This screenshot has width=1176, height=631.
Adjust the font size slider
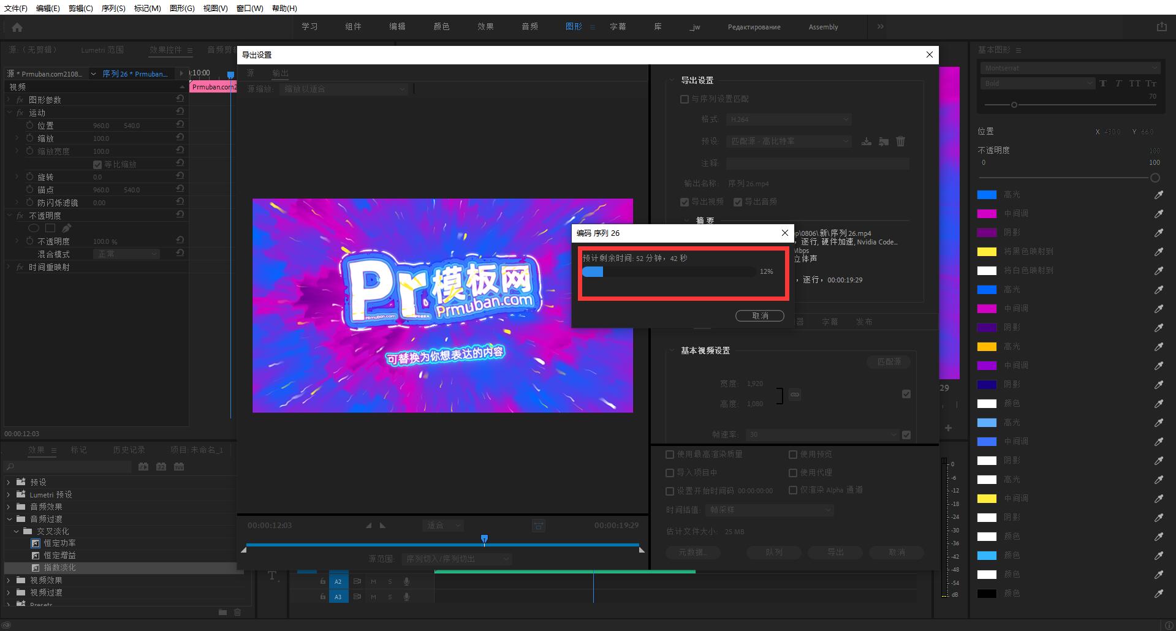[x=1014, y=105]
